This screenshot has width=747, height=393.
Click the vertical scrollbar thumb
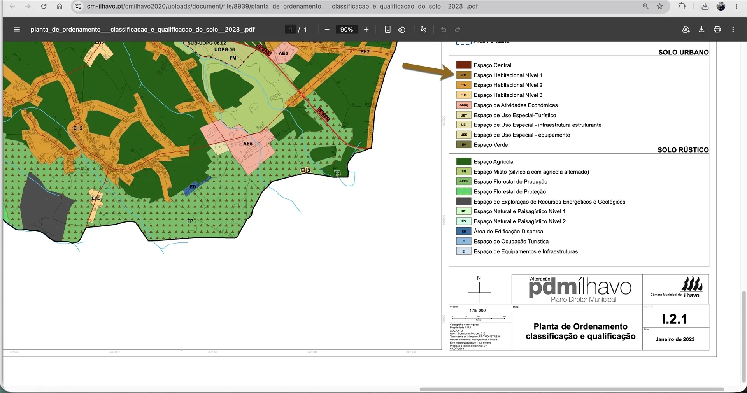pyautogui.click(x=744, y=337)
